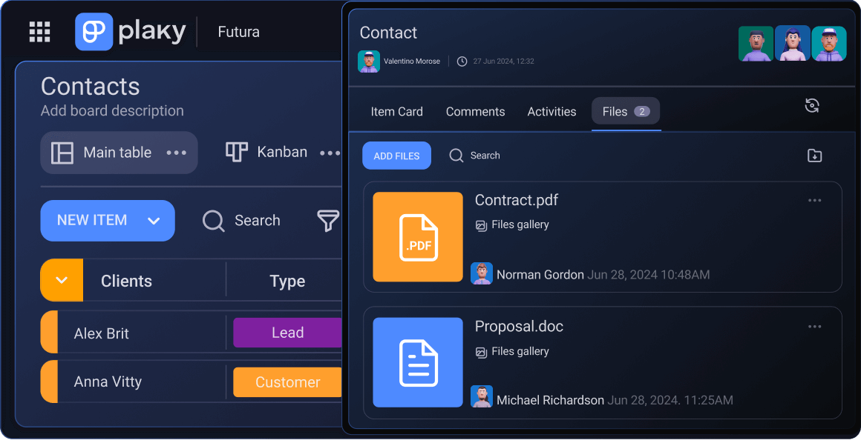
Task: Click the Plaky logo icon
Action: coord(93,31)
